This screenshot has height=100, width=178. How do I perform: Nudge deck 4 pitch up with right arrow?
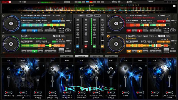(x=174, y=51)
